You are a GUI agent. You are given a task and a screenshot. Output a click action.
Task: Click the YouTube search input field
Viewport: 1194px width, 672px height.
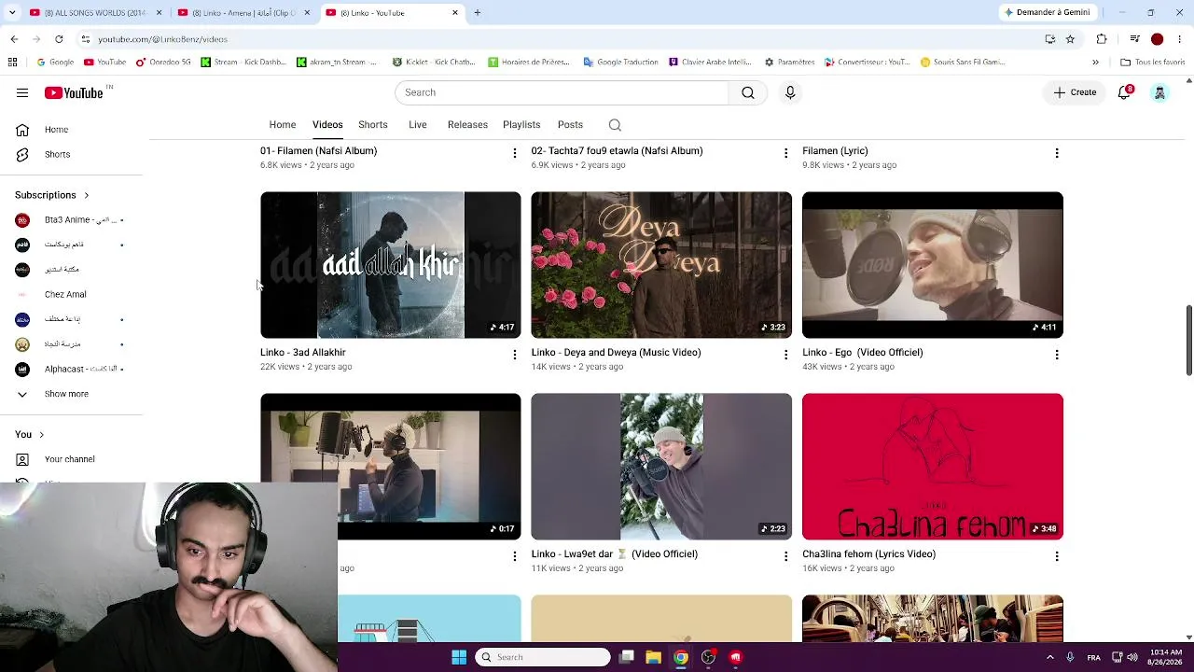click(x=562, y=92)
